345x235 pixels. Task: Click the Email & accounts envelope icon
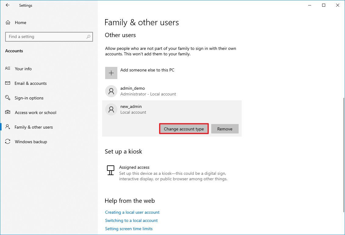point(7,83)
